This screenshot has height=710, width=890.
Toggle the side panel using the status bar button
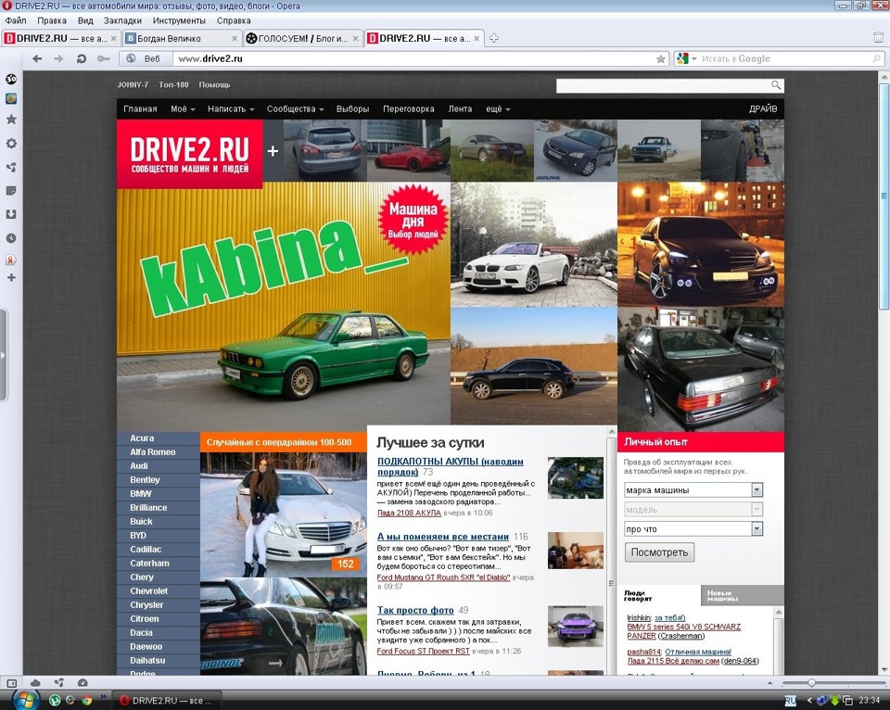[x=12, y=683]
